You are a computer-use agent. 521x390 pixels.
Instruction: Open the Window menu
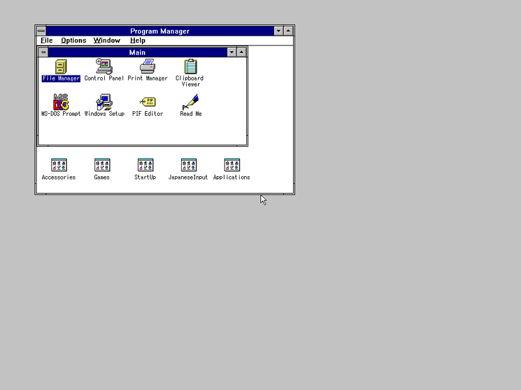pyautogui.click(x=107, y=40)
